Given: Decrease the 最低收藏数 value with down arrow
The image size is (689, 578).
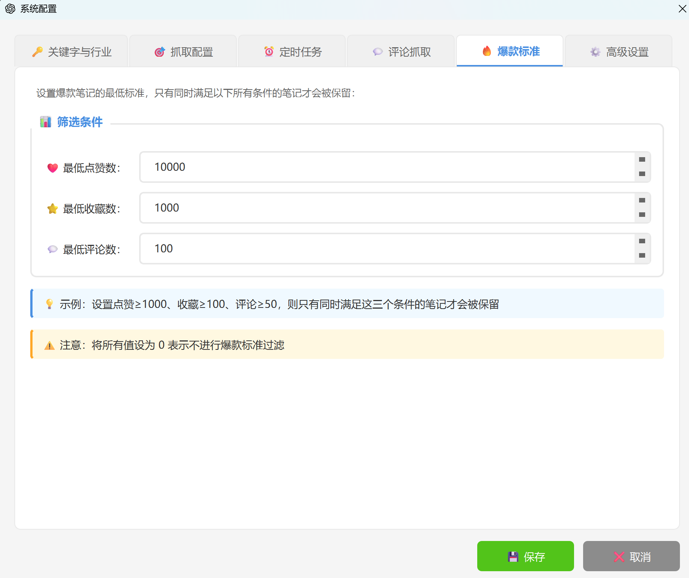Looking at the screenshot, I should 642,215.
